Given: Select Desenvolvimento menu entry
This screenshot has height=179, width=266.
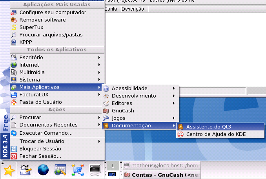Looking at the screenshot, I should tap(140, 96).
